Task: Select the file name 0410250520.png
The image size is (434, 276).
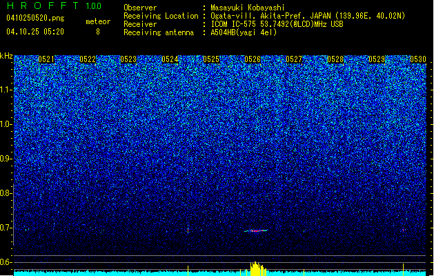Action: point(35,18)
